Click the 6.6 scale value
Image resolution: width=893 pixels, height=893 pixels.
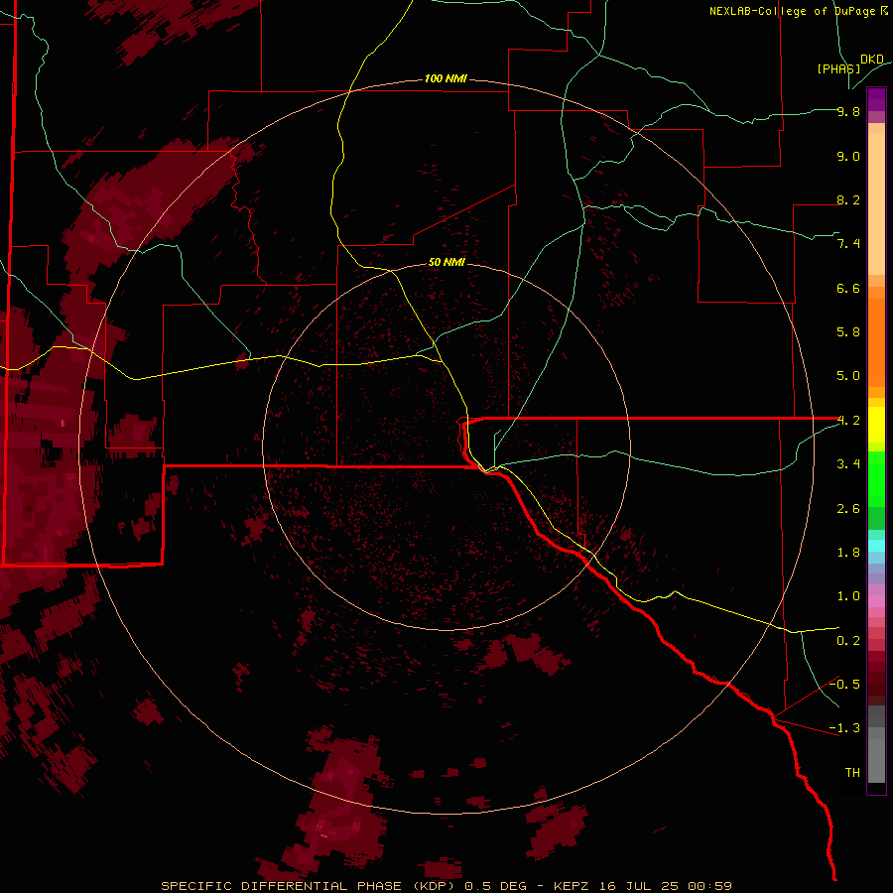(x=848, y=288)
